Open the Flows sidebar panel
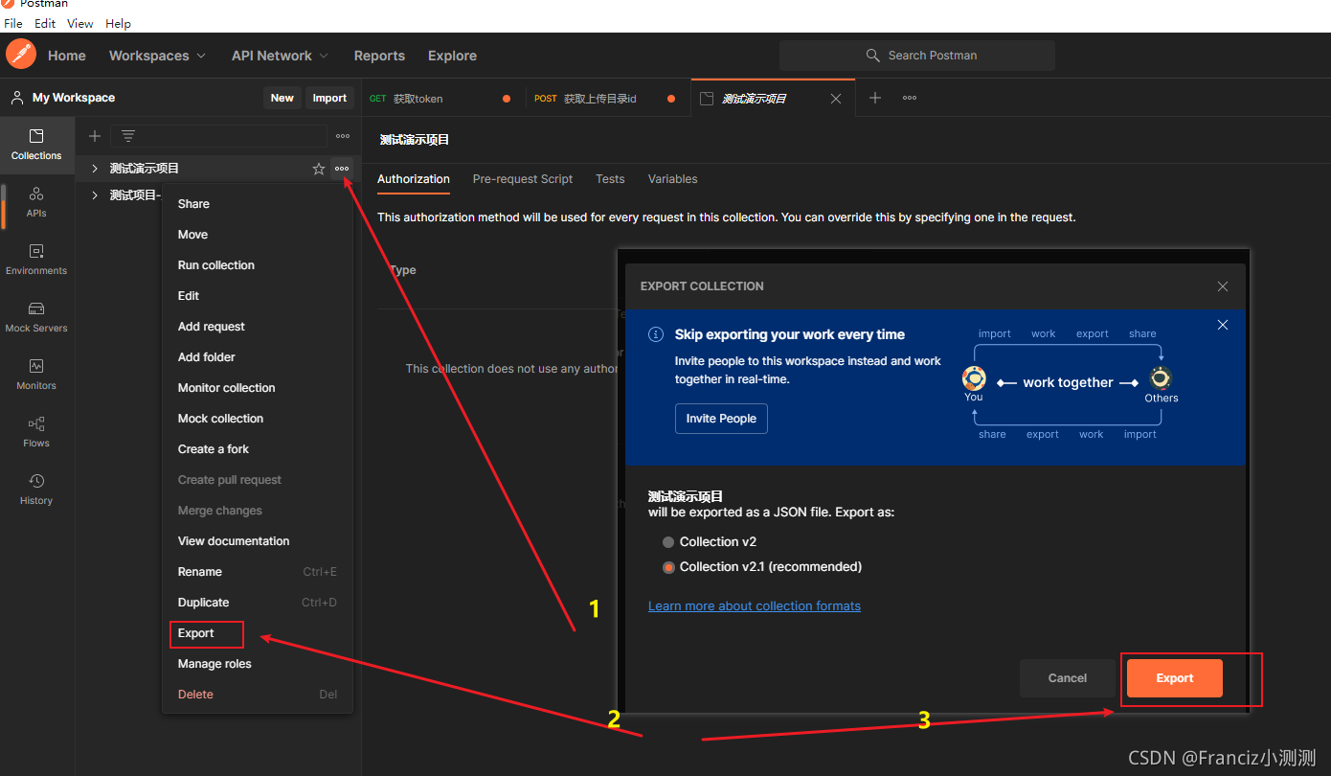1331x776 pixels. click(x=36, y=432)
